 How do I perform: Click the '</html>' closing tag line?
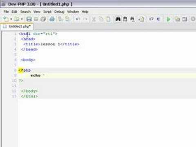(x=29, y=96)
